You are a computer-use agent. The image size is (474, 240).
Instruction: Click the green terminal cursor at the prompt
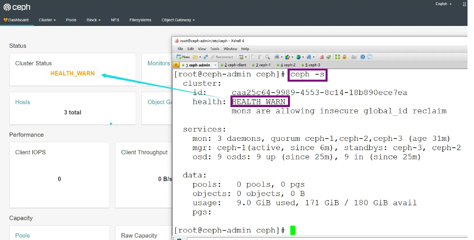click(293, 230)
